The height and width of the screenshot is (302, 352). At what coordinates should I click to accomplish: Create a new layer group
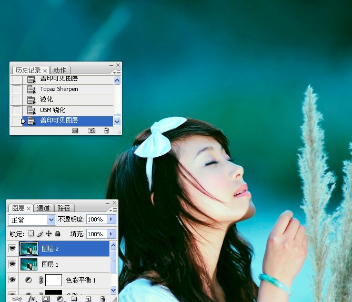click(74, 298)
